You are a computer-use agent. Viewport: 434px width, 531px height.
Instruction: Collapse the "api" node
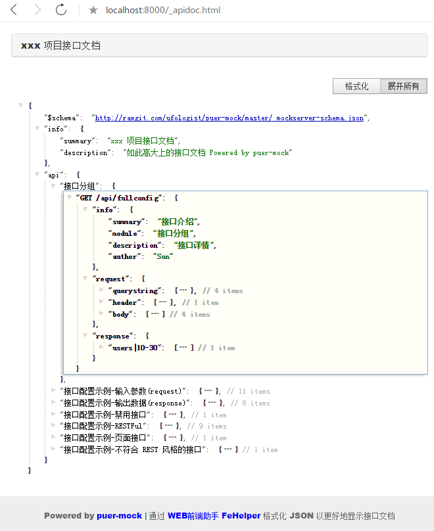(37, 174)
